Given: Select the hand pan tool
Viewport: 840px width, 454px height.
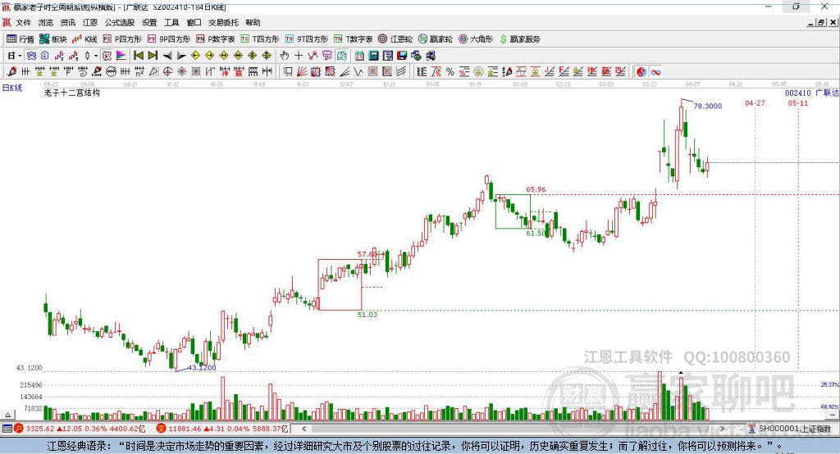Looking at the screenshot, I should point(285,56).
